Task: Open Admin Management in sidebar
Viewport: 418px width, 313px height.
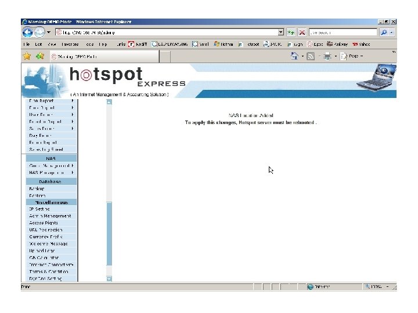Action: pos(50,216)
